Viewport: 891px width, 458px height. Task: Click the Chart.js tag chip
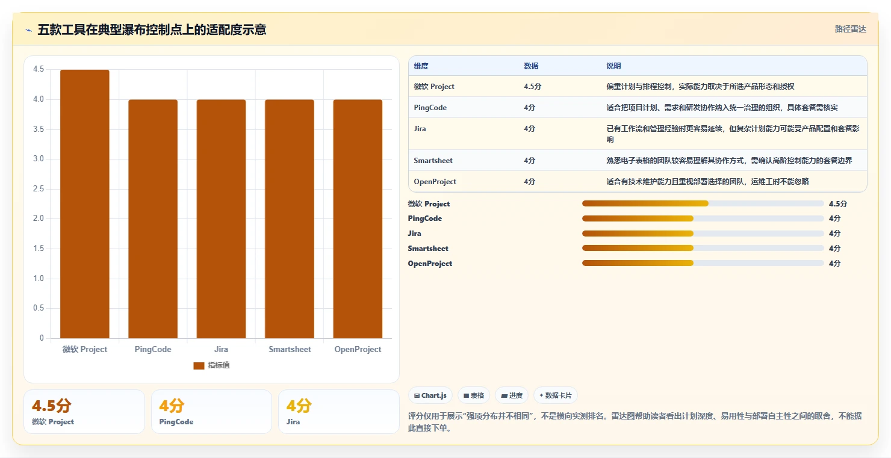coord(430,395)
